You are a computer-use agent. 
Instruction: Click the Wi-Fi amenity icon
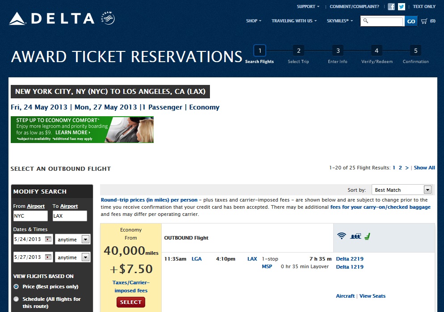(x=342, y=236)
